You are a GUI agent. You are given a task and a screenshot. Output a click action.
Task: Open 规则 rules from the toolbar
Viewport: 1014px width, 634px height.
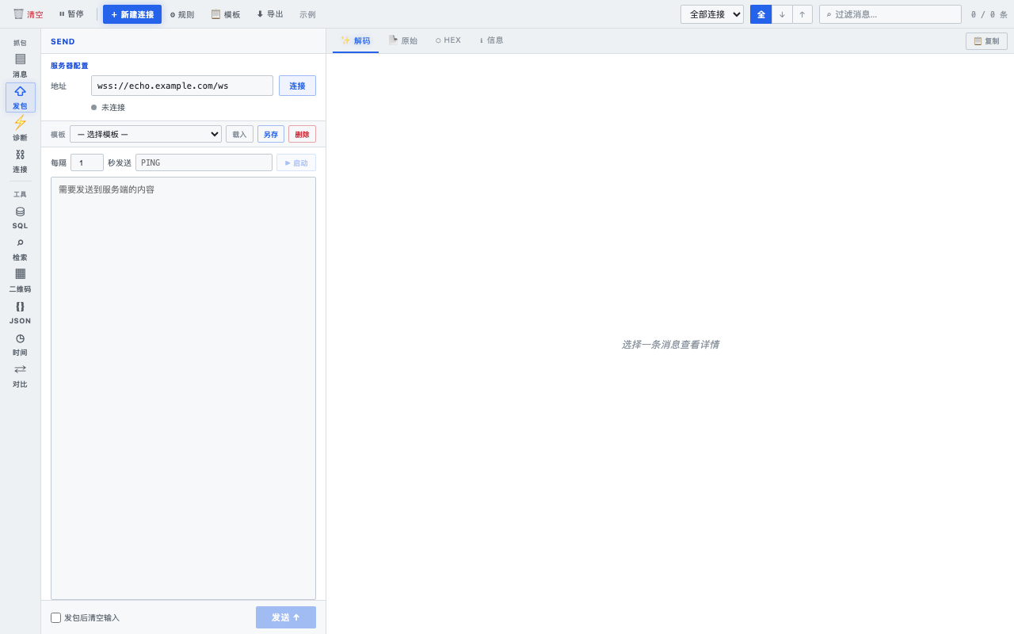tap(182, 14)
